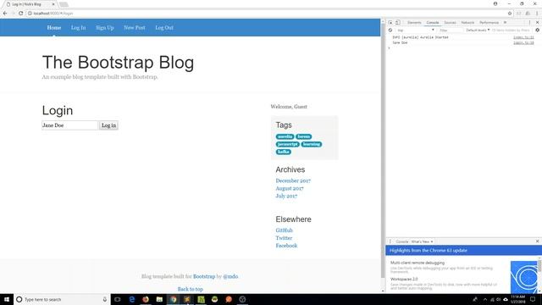Toggle DevTools device toolbar icon
542x305 pixels.
coord(398,23)
